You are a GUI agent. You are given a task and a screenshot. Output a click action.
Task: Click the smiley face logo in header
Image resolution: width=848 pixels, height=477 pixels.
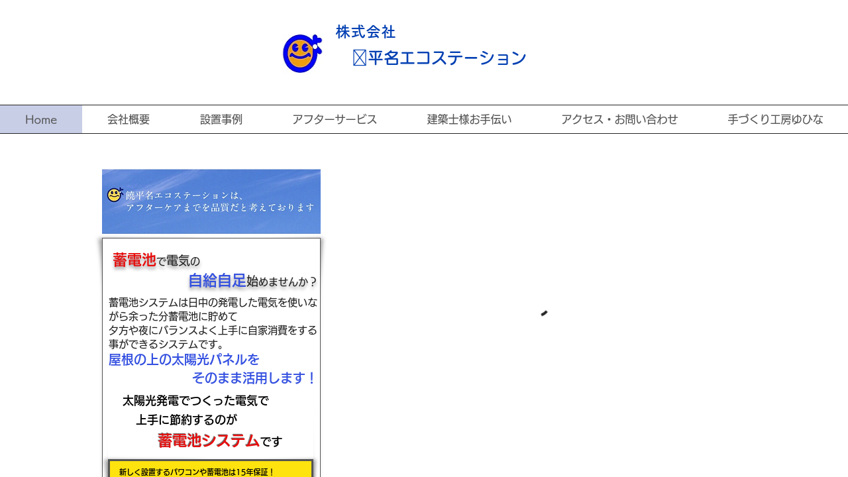302,54
